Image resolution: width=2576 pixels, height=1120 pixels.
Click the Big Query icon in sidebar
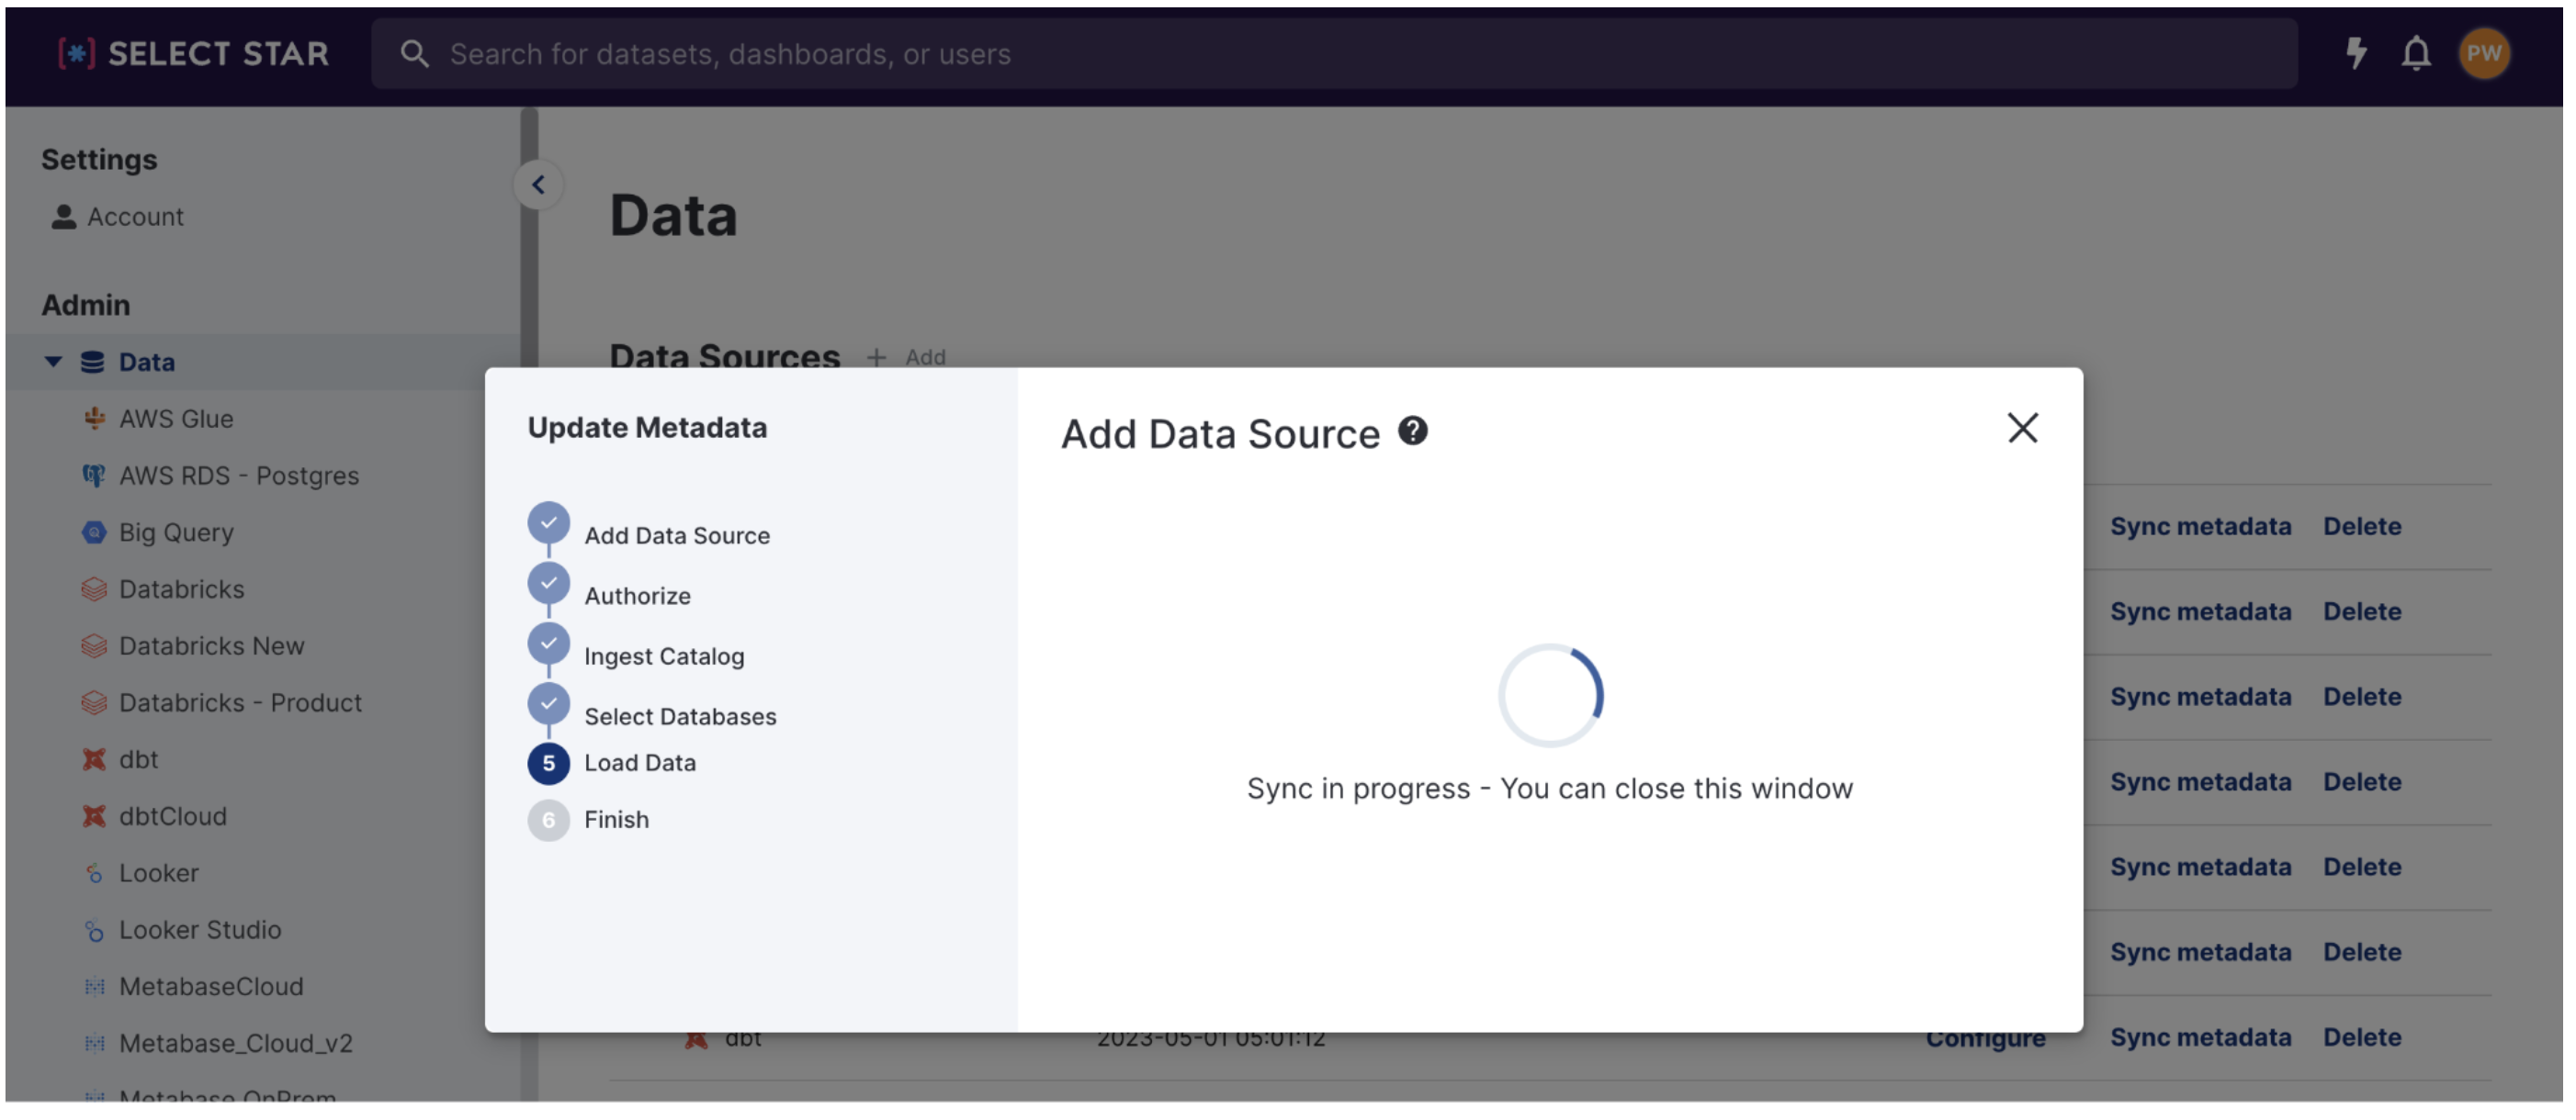[94, 532]
